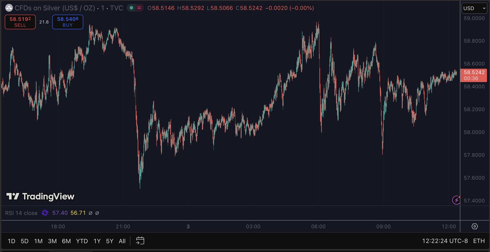
Task: Open the Go to date calendar icon
Action: pyautogui.click(x=140, y=241)
